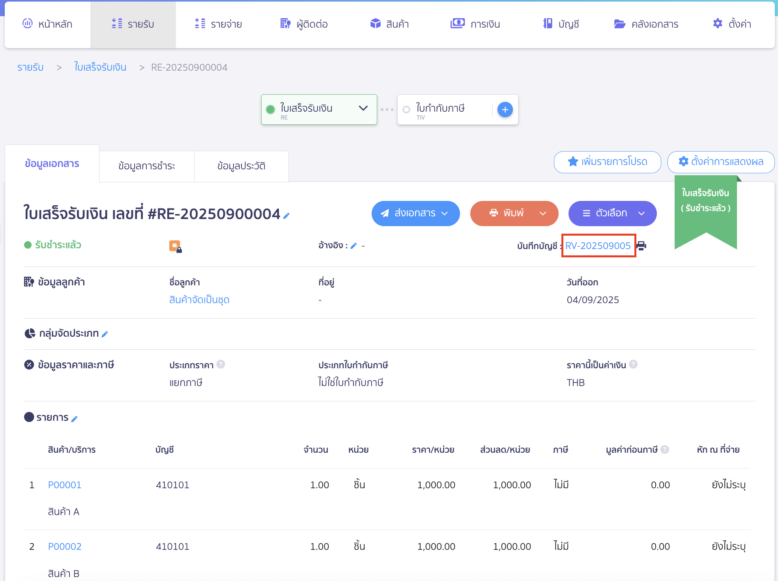Open the การเงิน finance menu
This screenshot has width=778, height=581.
click(x=475, y=24)
